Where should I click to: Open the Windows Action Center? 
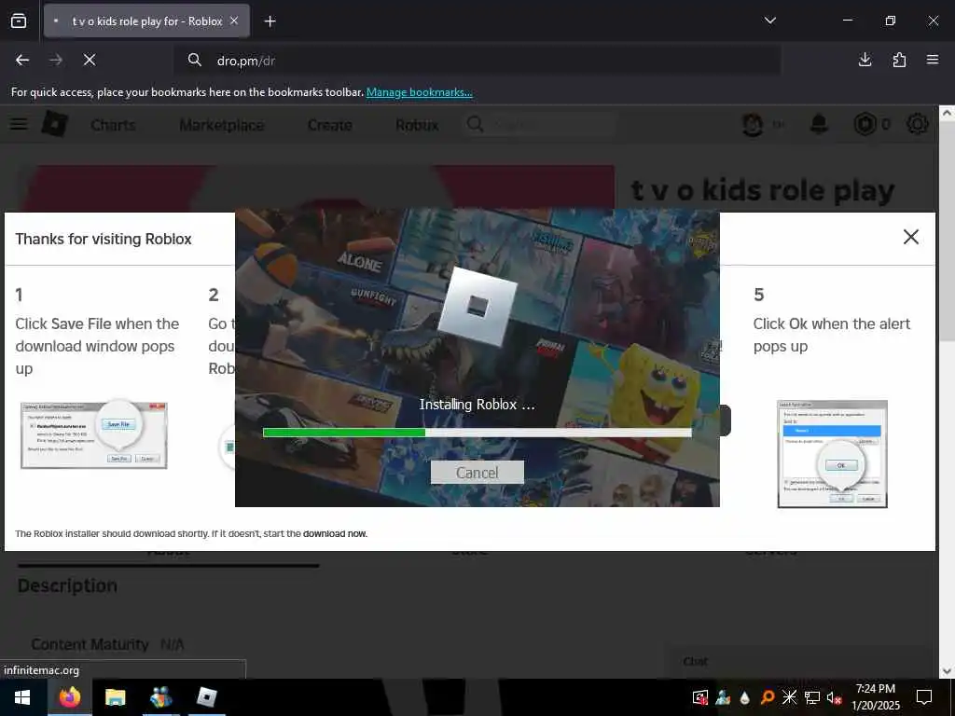pos(924,697)
